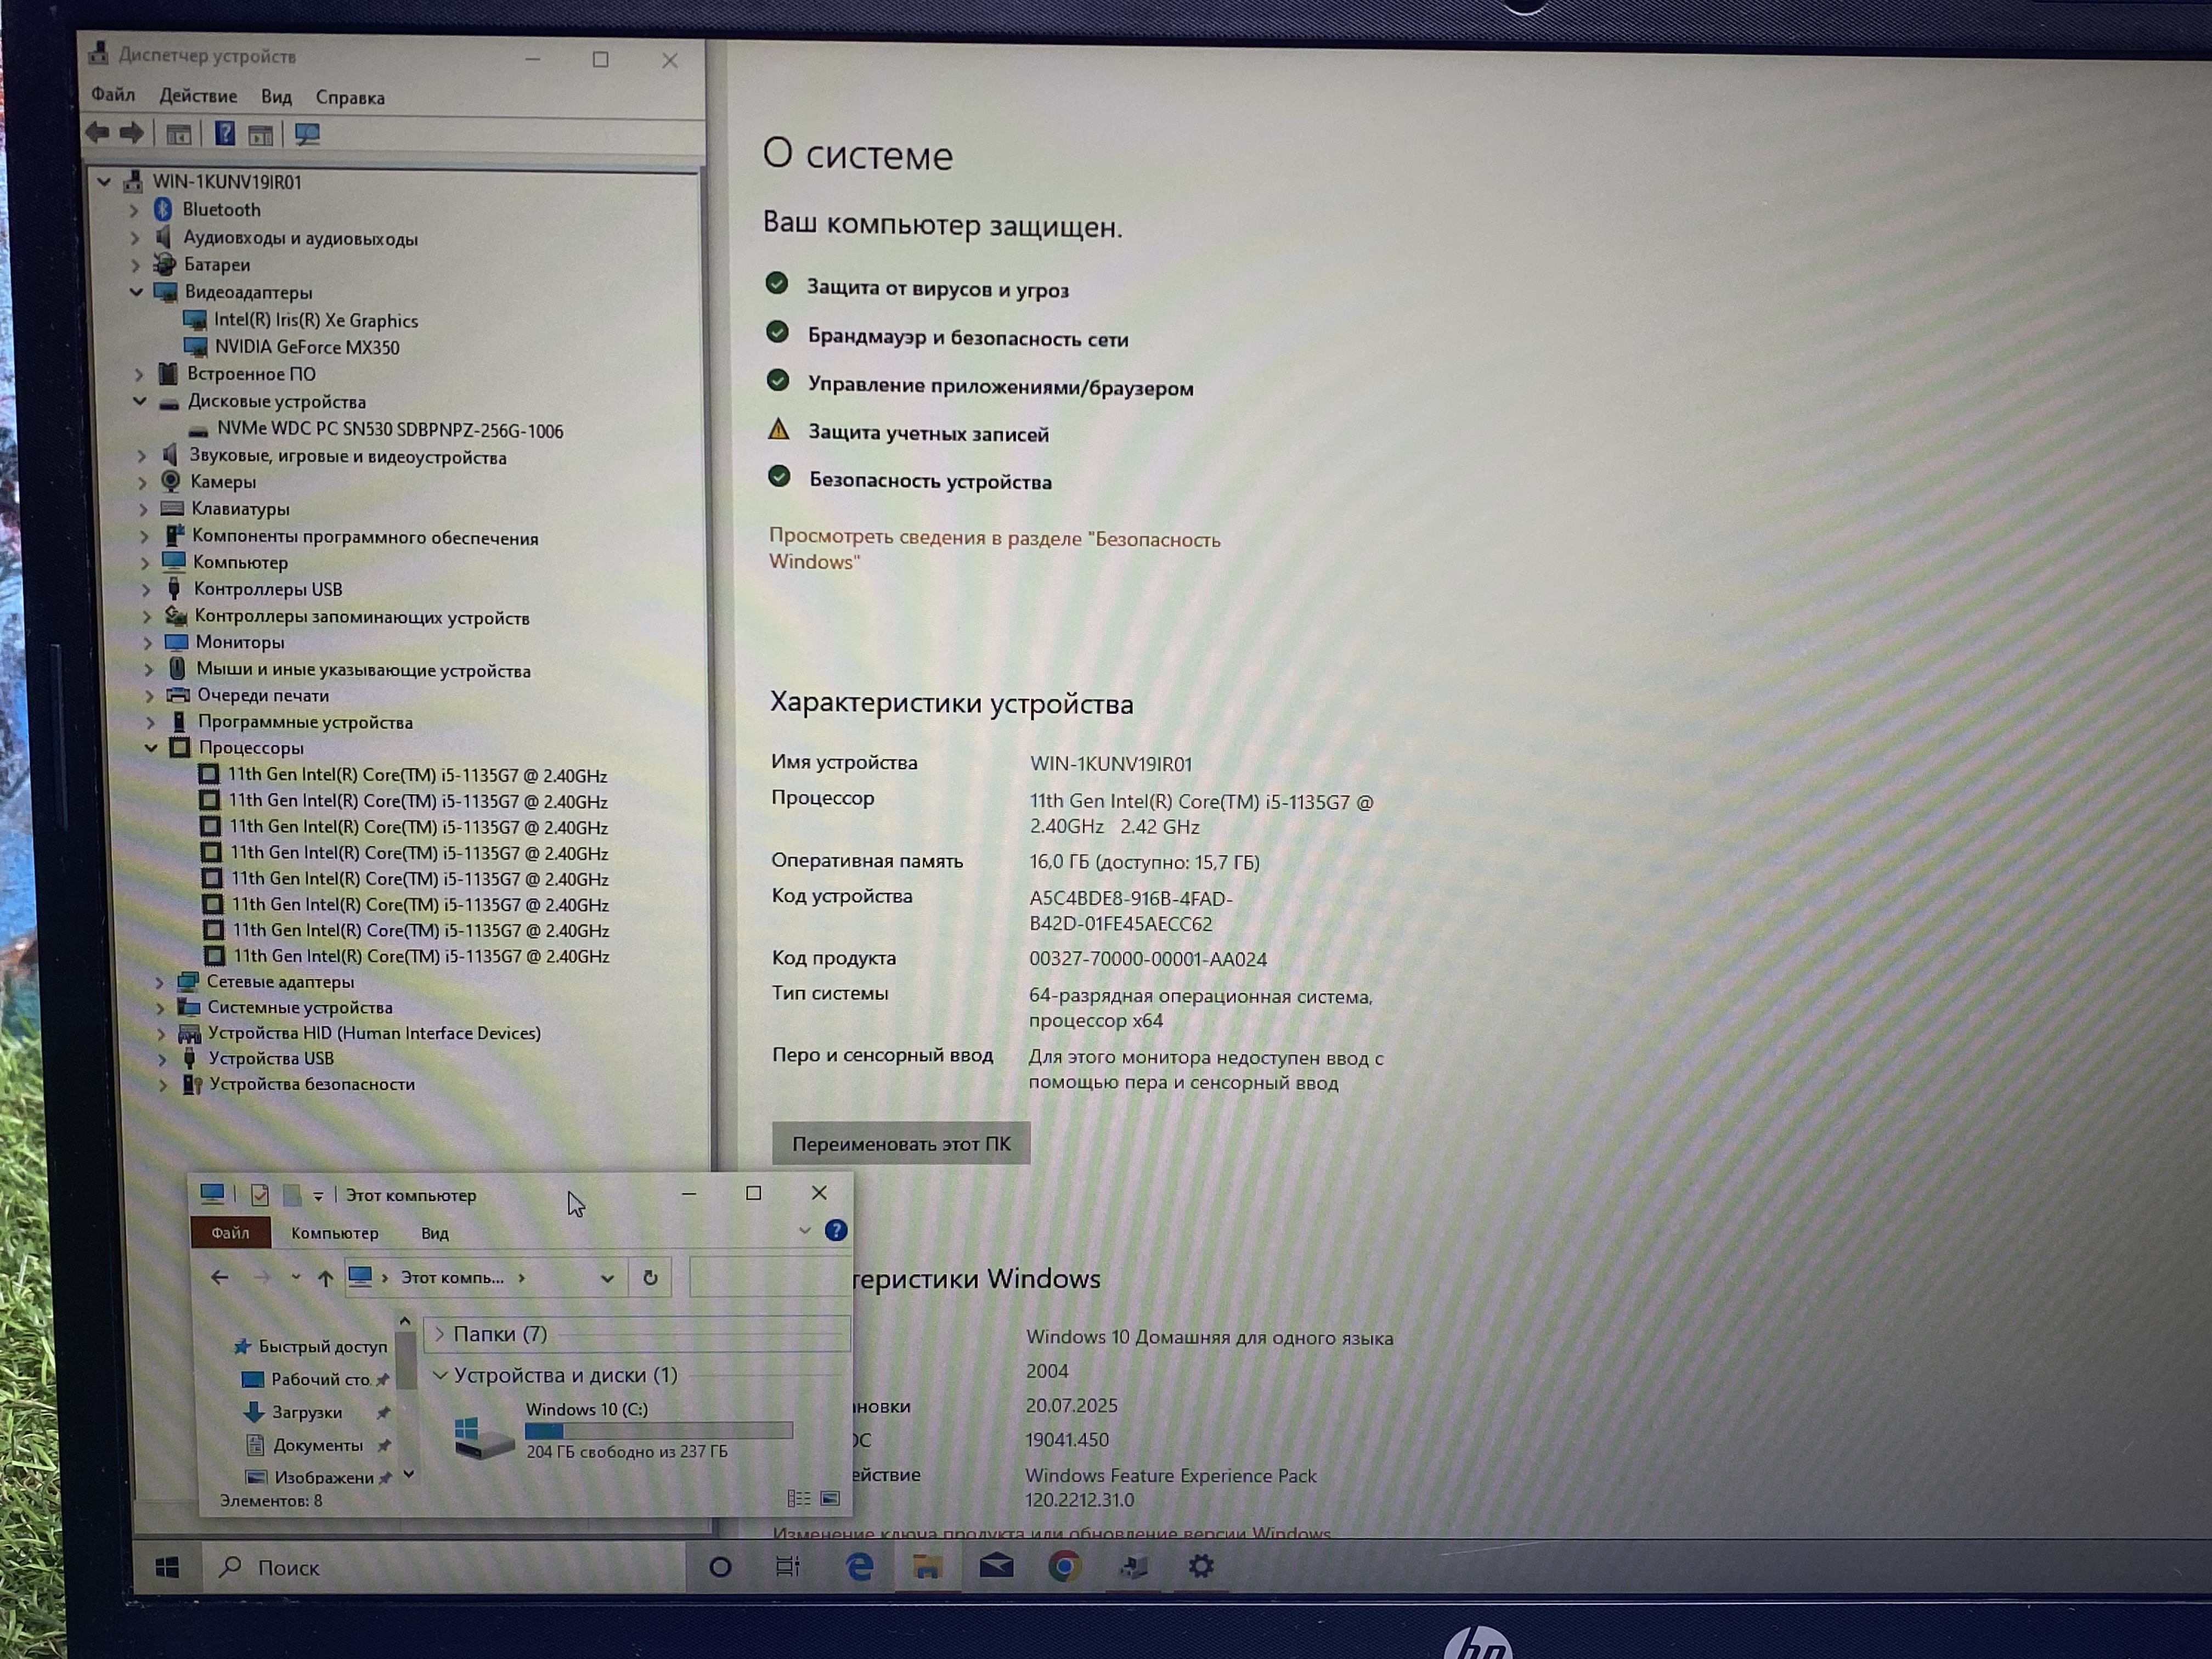Open Google Chrome from the taskbar
The width and height of the screenshot is (2212, 1659).
(1064, 1566)
